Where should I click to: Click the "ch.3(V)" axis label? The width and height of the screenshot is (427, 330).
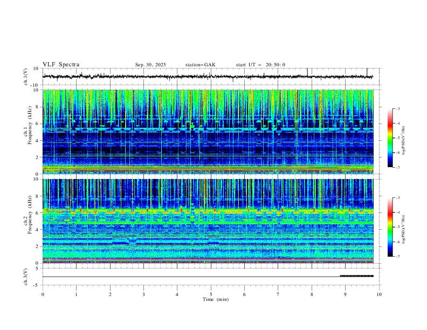26,277
